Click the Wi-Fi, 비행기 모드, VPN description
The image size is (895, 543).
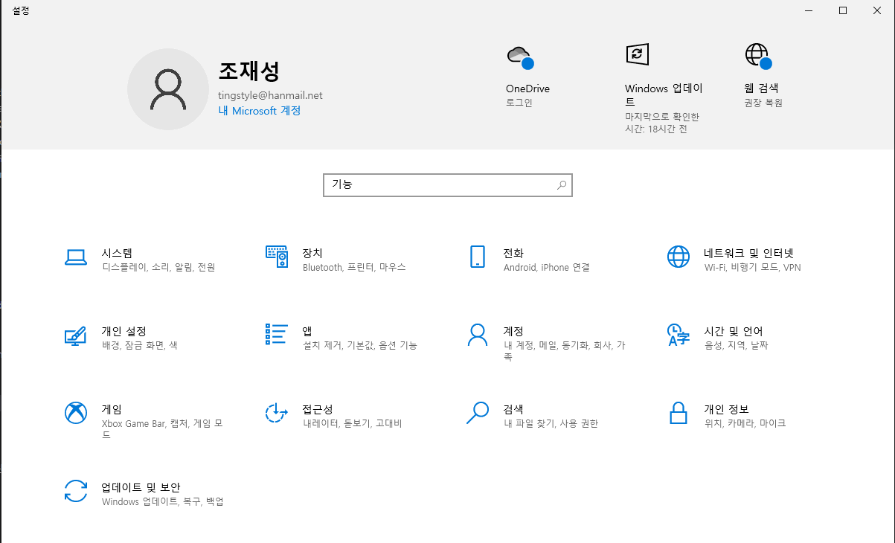coord(753,267)
